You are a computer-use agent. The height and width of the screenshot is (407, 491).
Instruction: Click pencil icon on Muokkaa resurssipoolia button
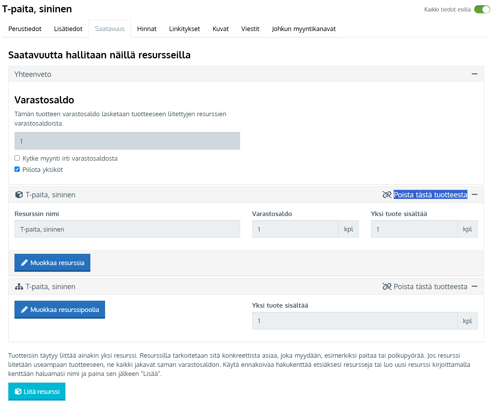(24, 310)
